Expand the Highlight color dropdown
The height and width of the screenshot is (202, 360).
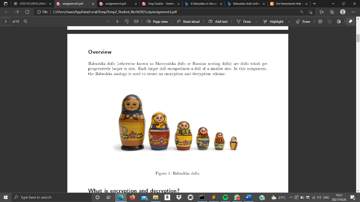289,21
